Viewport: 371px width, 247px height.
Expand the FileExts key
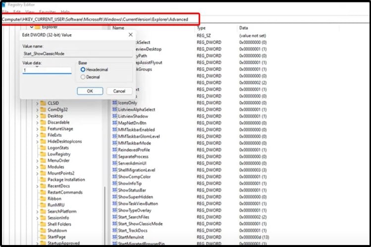pos(37,135)
